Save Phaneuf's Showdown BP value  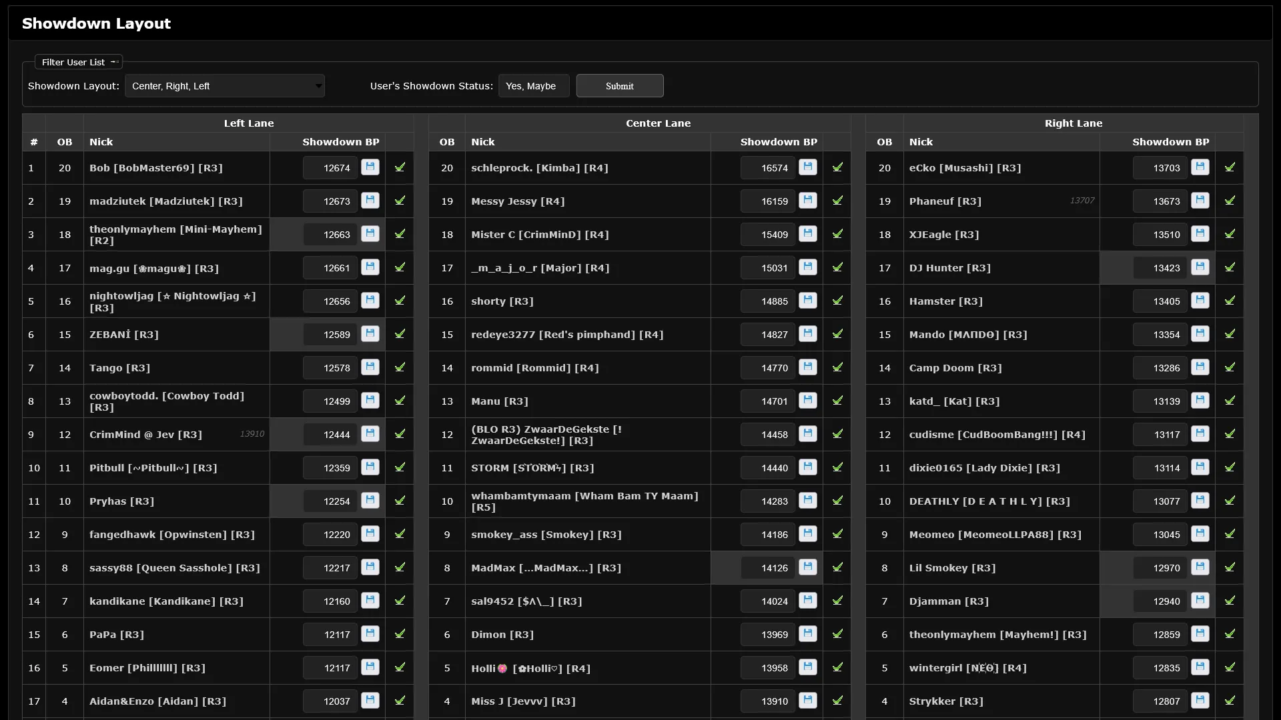(x=1200, y=200)
